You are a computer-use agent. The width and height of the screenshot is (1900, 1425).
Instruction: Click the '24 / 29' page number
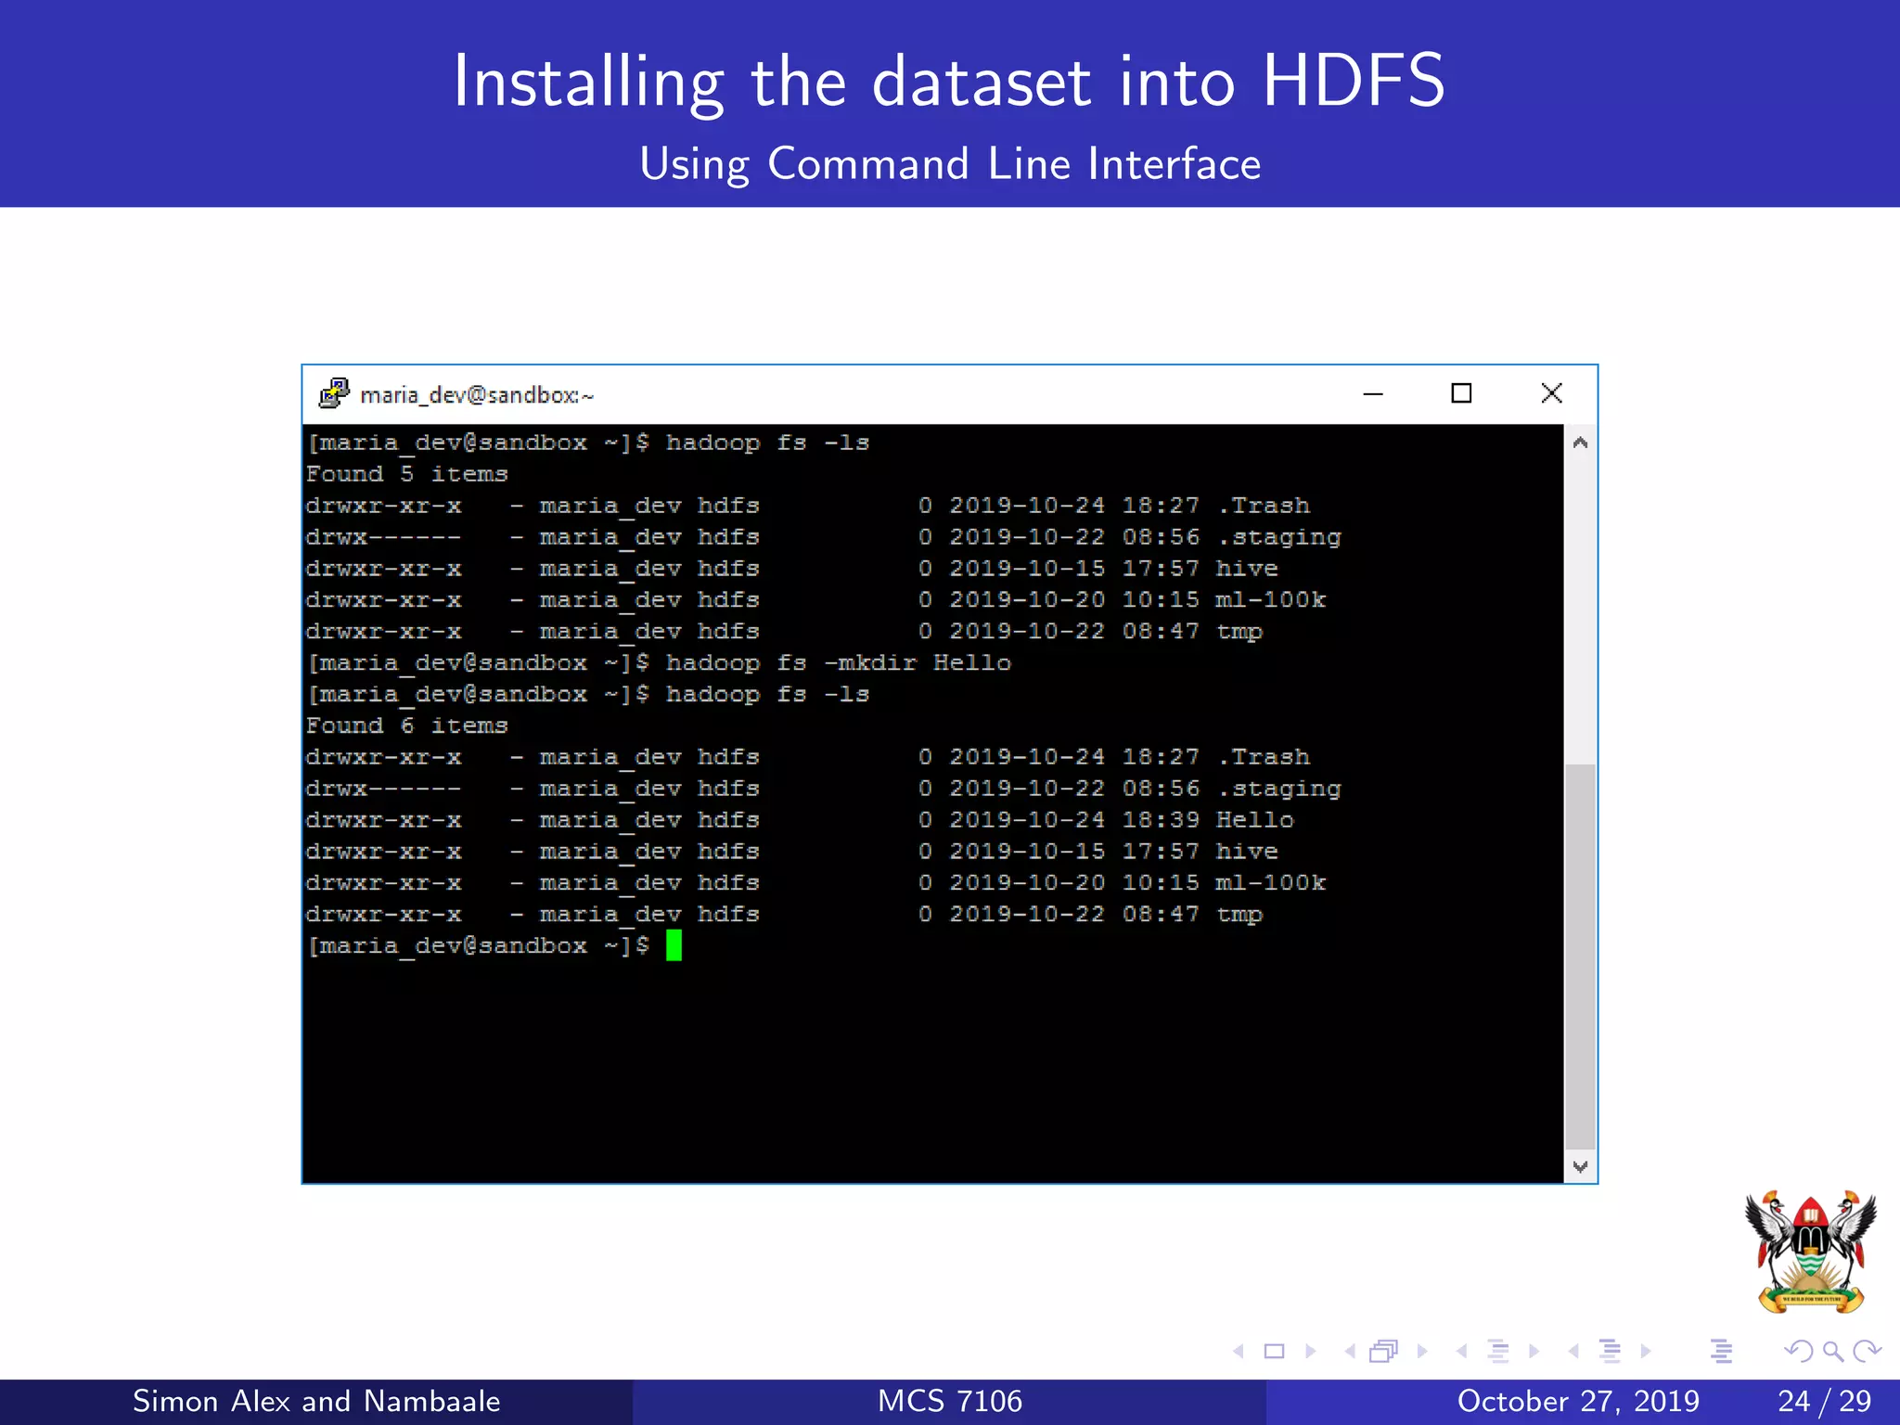tap(1825, 1401)
